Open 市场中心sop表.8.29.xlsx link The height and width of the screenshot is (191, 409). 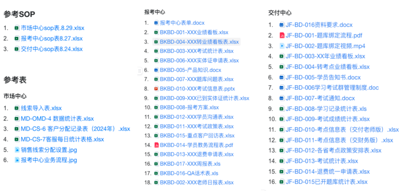pos(53,28)
